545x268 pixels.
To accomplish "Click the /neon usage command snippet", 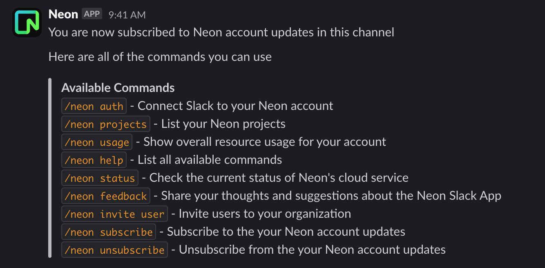I will pos(97,142).
